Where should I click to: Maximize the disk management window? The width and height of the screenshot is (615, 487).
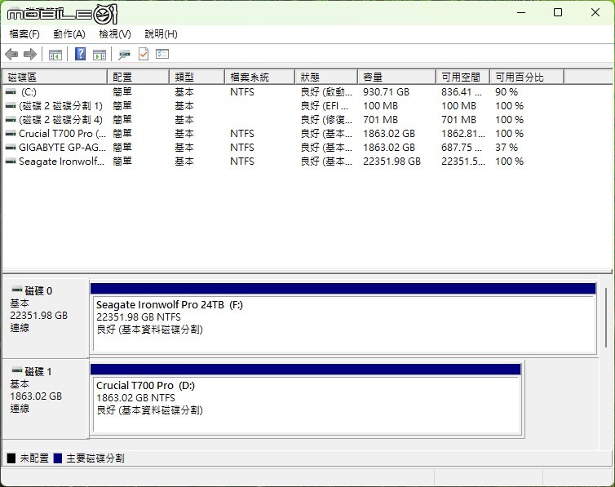pos(558,12)
